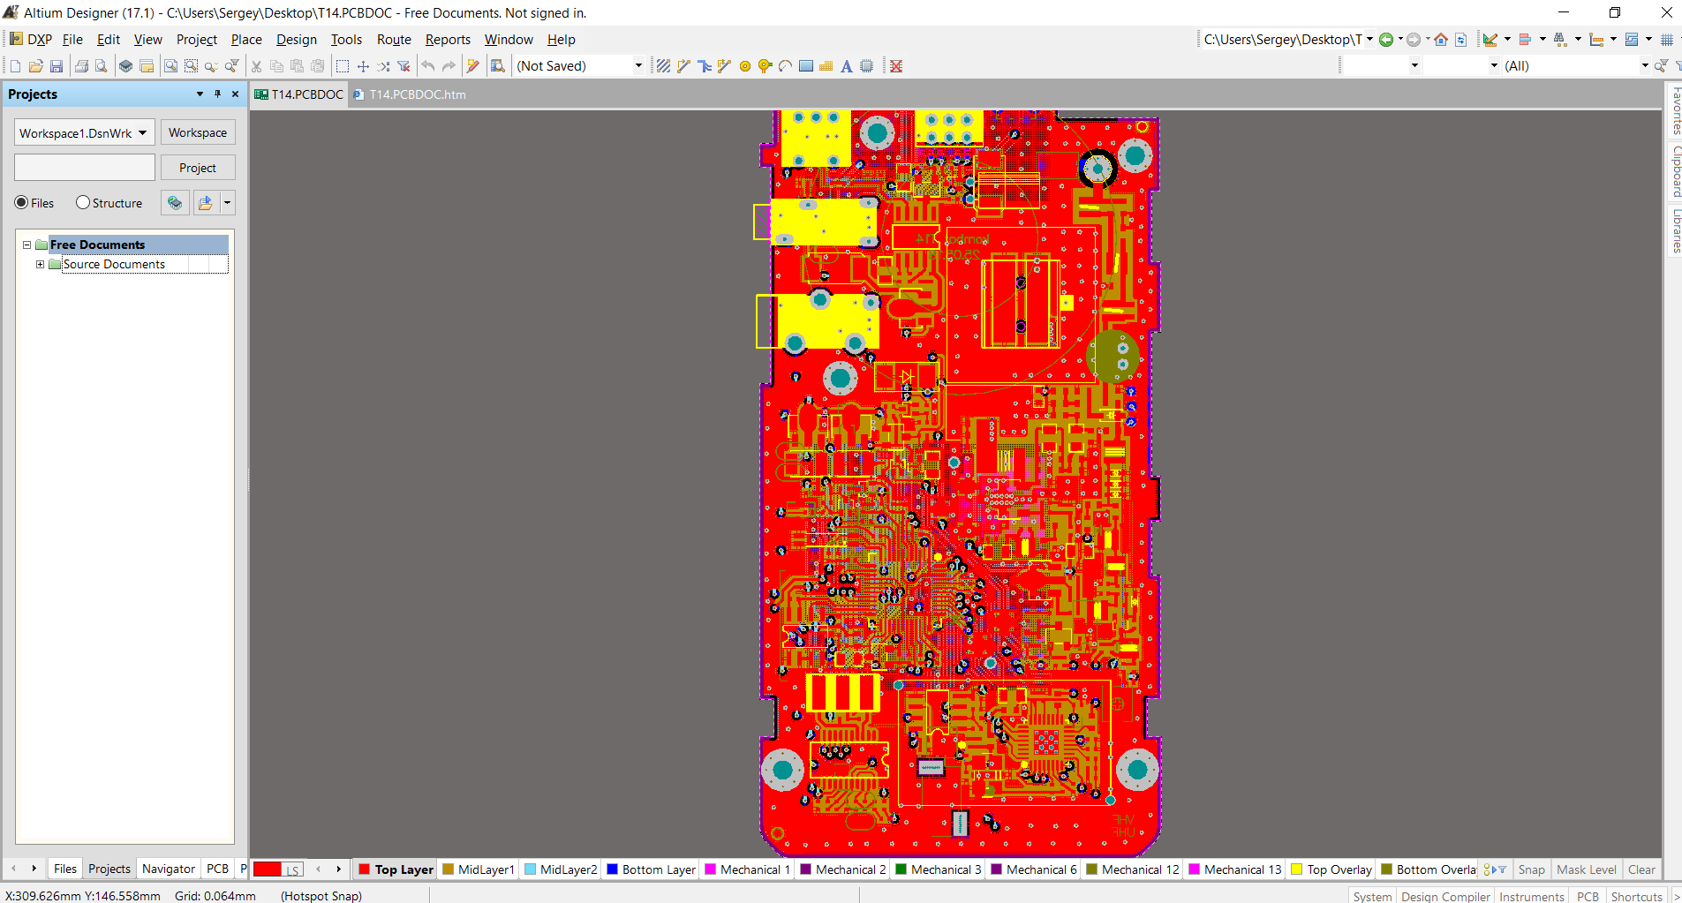Click the project search input field
Image resolution: width=1682 pixels, height=903 pixels.
tap(85, 168)
